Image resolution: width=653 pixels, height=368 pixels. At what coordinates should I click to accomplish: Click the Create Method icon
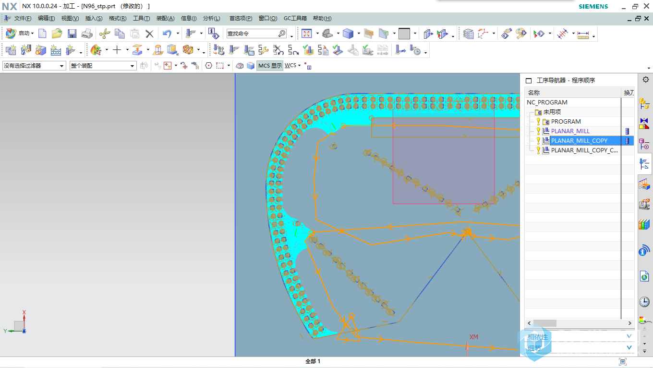click(55, 50)
